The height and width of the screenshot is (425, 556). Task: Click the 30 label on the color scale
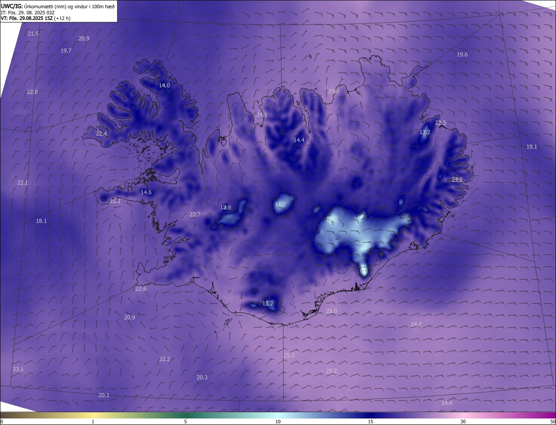(463, 422)
